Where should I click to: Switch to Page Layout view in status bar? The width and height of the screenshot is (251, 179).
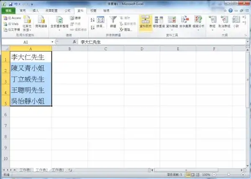pos(193,174)
